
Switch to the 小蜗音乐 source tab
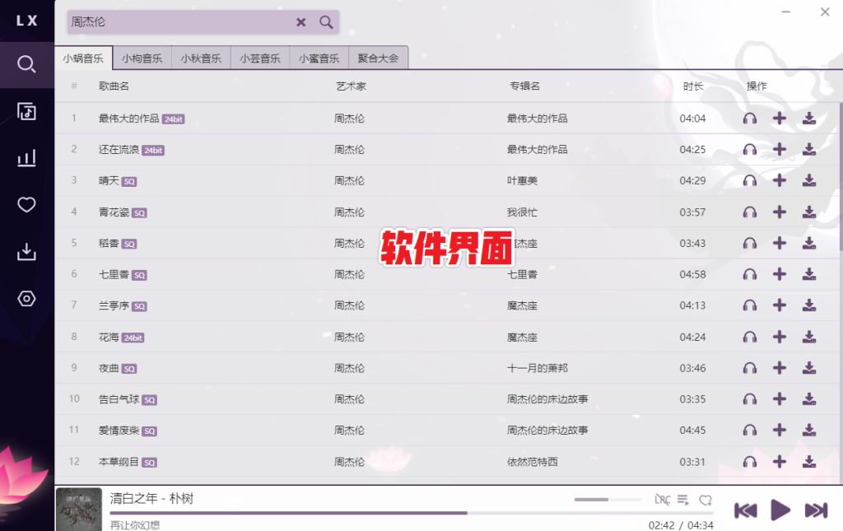click(83, 58)
